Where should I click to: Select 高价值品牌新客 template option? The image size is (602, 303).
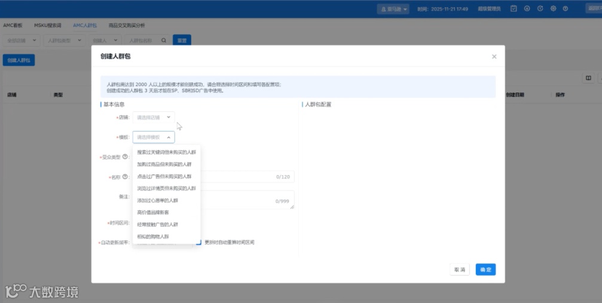coord(167,212)
